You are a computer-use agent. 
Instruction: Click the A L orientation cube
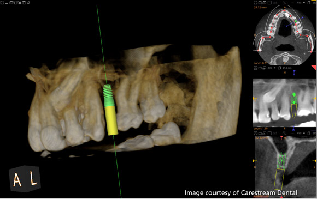pyautogui.click(x=25, y=179)
